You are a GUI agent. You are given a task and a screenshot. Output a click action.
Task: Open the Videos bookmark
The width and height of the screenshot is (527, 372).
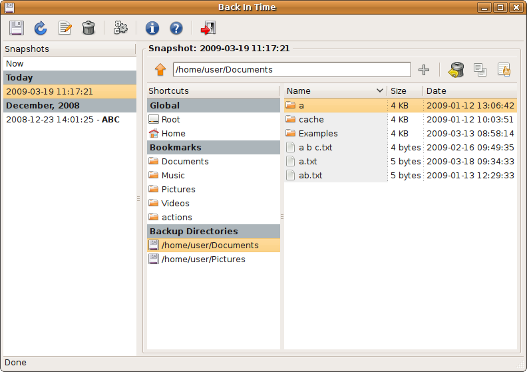tap(214, 204)
